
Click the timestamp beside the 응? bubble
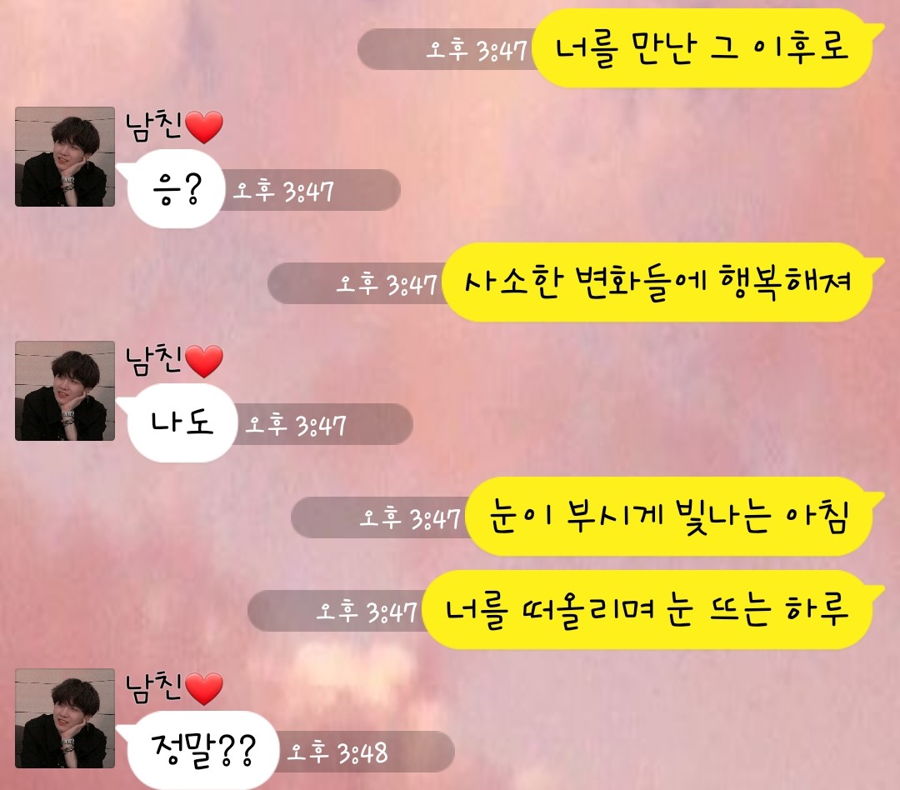283,191
